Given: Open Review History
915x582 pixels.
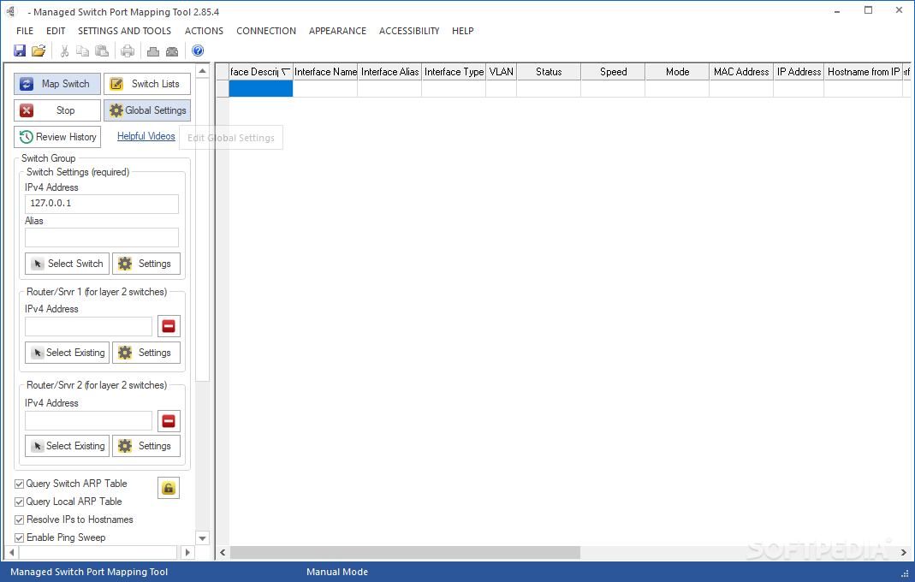Looking at the screenshot, I should point(57,137).
